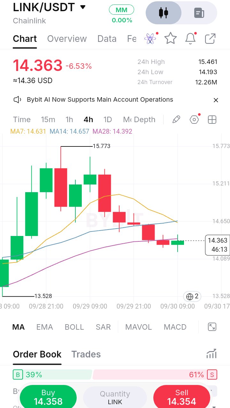Open the LINK/USDT pair dropdown arrow
Image resolution: width=230 pixels, height=408 pixels.
pyautogui.click(x=83, y=7)
